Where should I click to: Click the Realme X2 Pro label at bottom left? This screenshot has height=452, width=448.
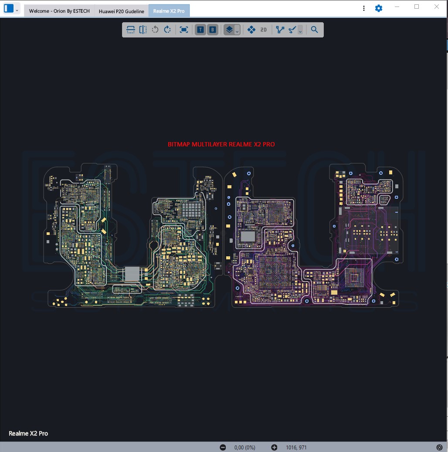pos(28,433)
